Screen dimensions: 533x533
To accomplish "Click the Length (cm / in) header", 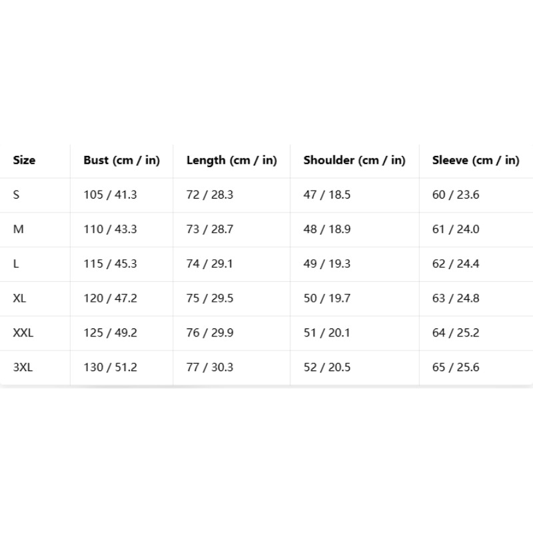I will [232, 161].
